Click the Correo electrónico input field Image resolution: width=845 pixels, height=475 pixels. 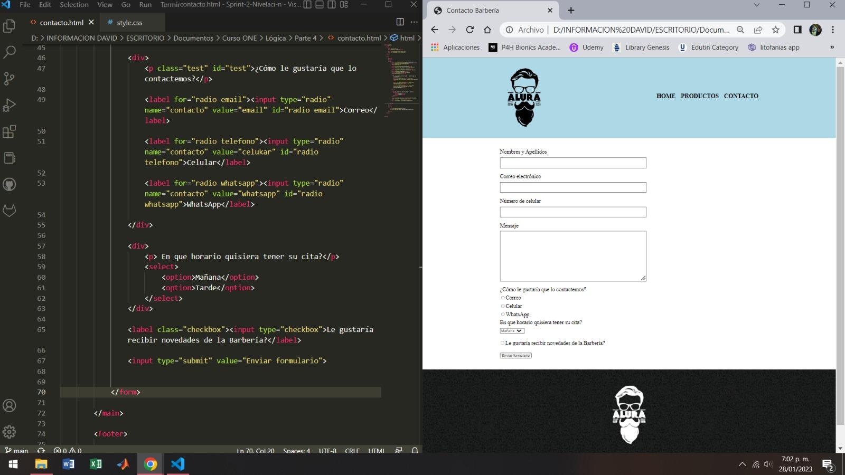tap(573, 187)
